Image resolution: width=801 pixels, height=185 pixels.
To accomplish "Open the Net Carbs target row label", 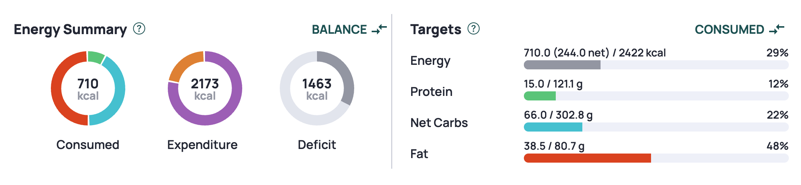I will click(439, 123).
